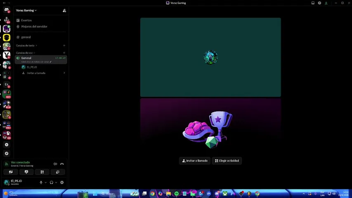Open activities launcher in voice panel
The image size is (352, 198).
[x=42, y=172]
